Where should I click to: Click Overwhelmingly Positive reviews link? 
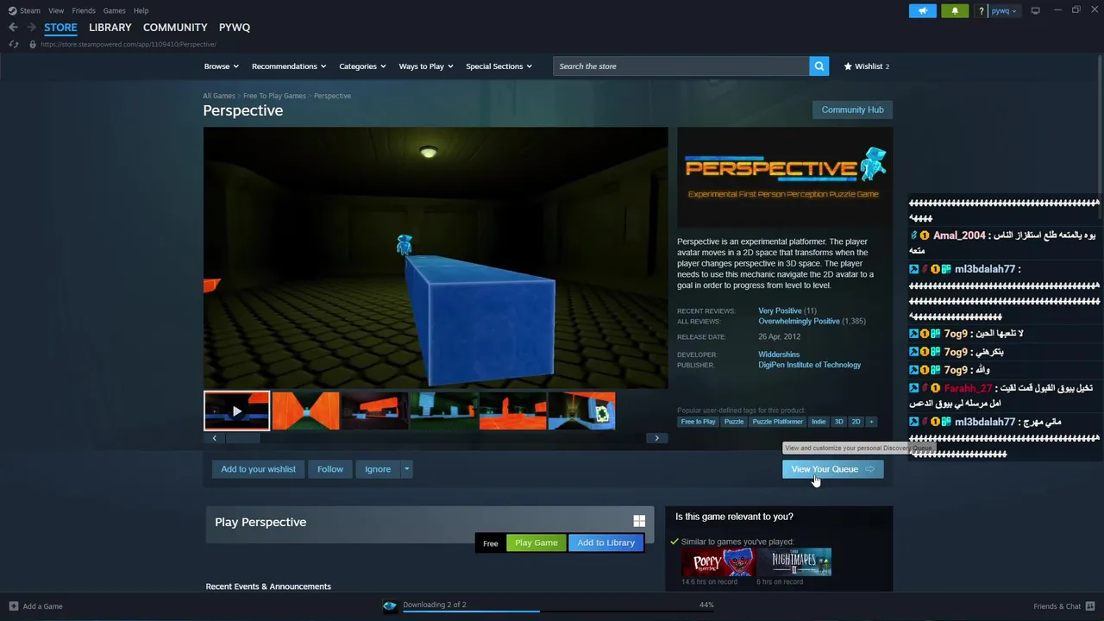(x=799, y=321)
